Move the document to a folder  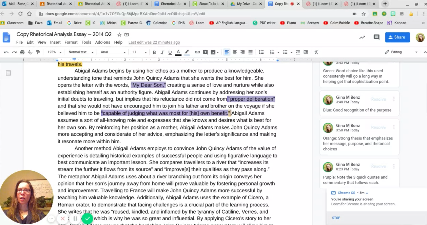point(127,35)
